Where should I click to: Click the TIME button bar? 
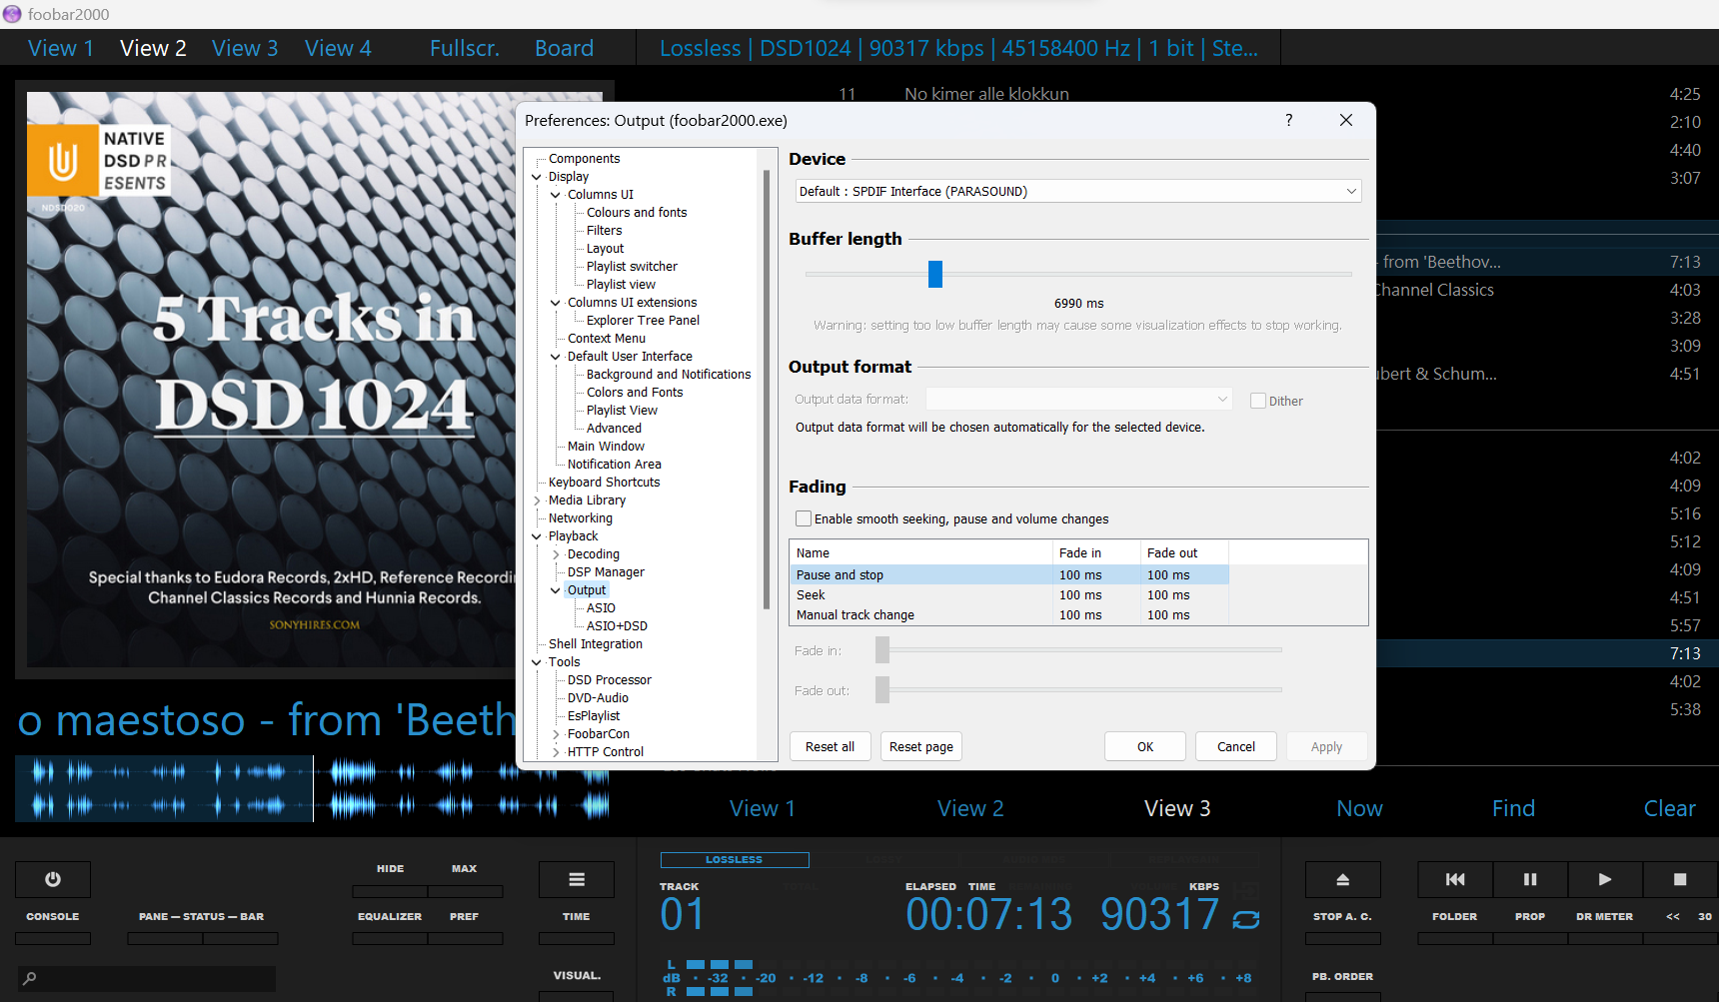577,938
